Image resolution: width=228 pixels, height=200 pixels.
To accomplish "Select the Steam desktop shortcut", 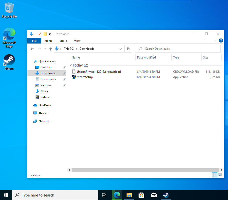I will click(9, 62).
